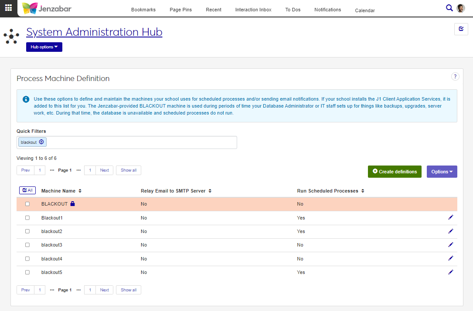The width and height of the screenshot is (473, 311).
Task: Click the hub checklist icon at top right
Action: point(461,29)
